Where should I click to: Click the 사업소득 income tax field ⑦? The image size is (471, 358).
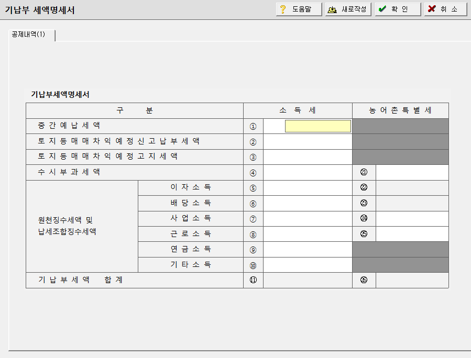coord(308,219)
